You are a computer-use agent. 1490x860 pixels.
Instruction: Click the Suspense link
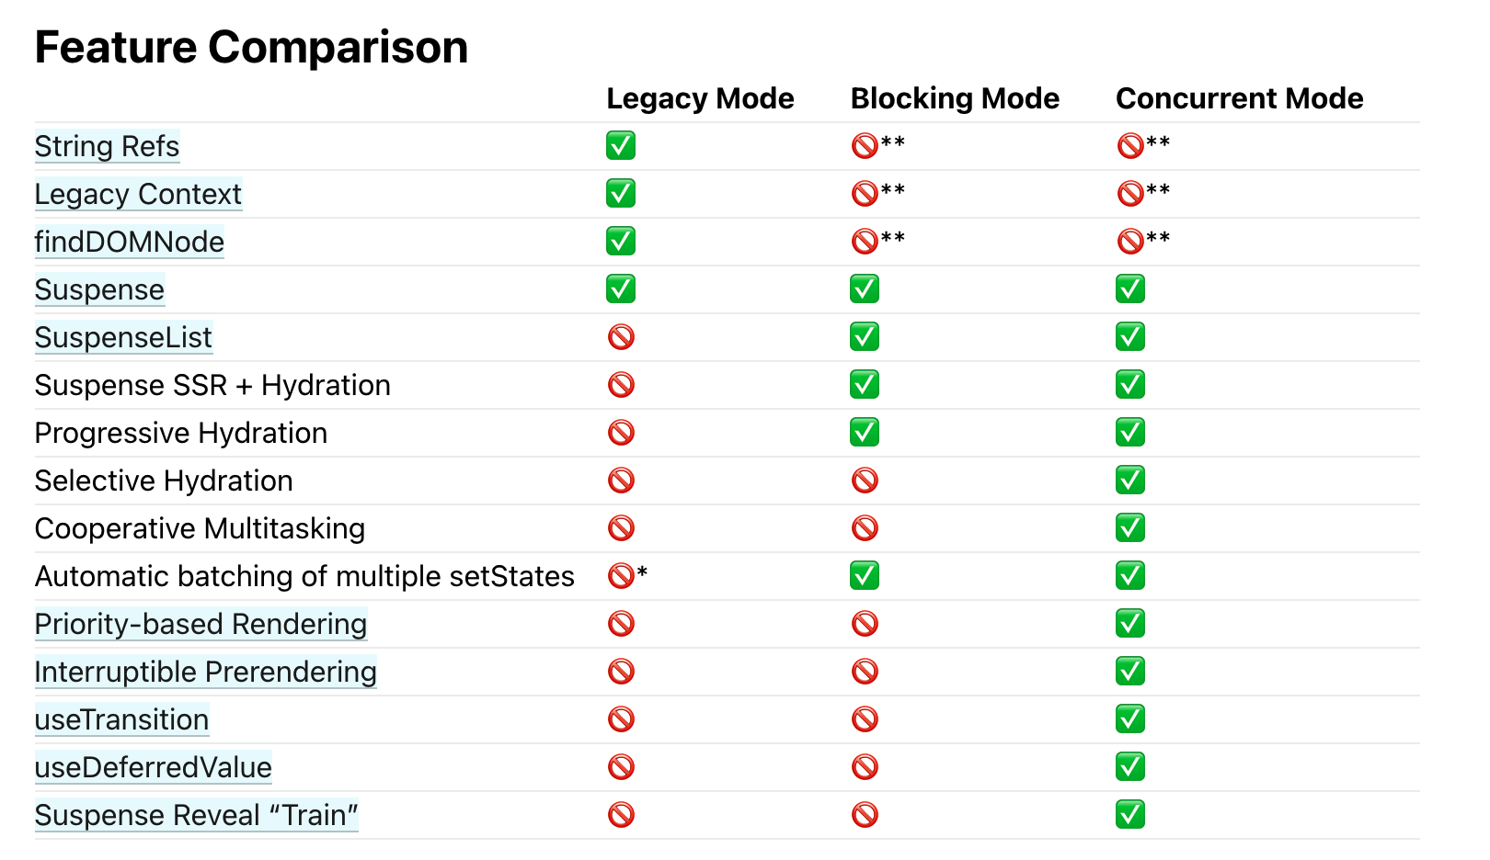click(x=99, y=290)
